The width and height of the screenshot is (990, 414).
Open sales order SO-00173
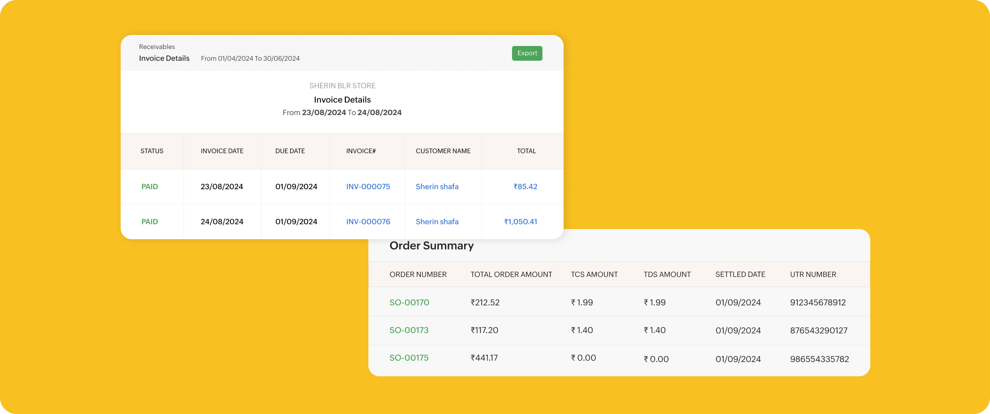[x=409, y=330]
